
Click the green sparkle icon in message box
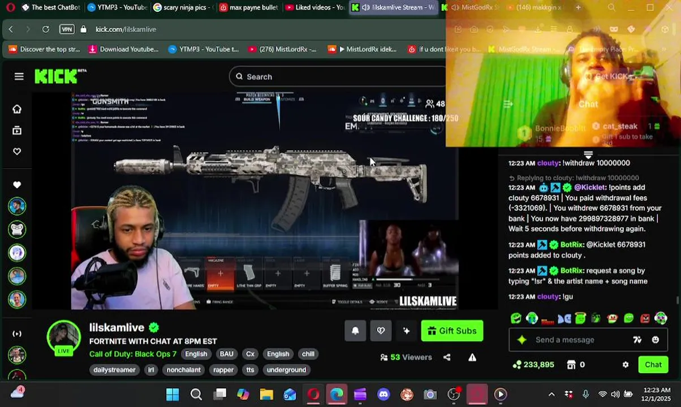tap(521, 340)
